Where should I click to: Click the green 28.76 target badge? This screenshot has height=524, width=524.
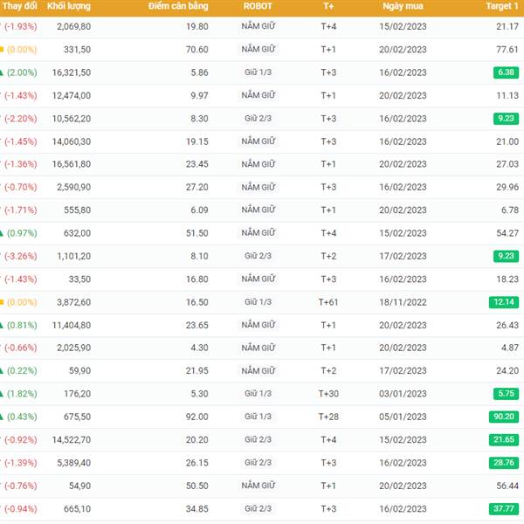tap(504, 463)
